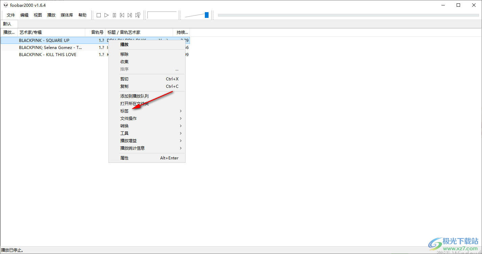Open 属性 Alt+Enter from context menu

click(147, 158)
